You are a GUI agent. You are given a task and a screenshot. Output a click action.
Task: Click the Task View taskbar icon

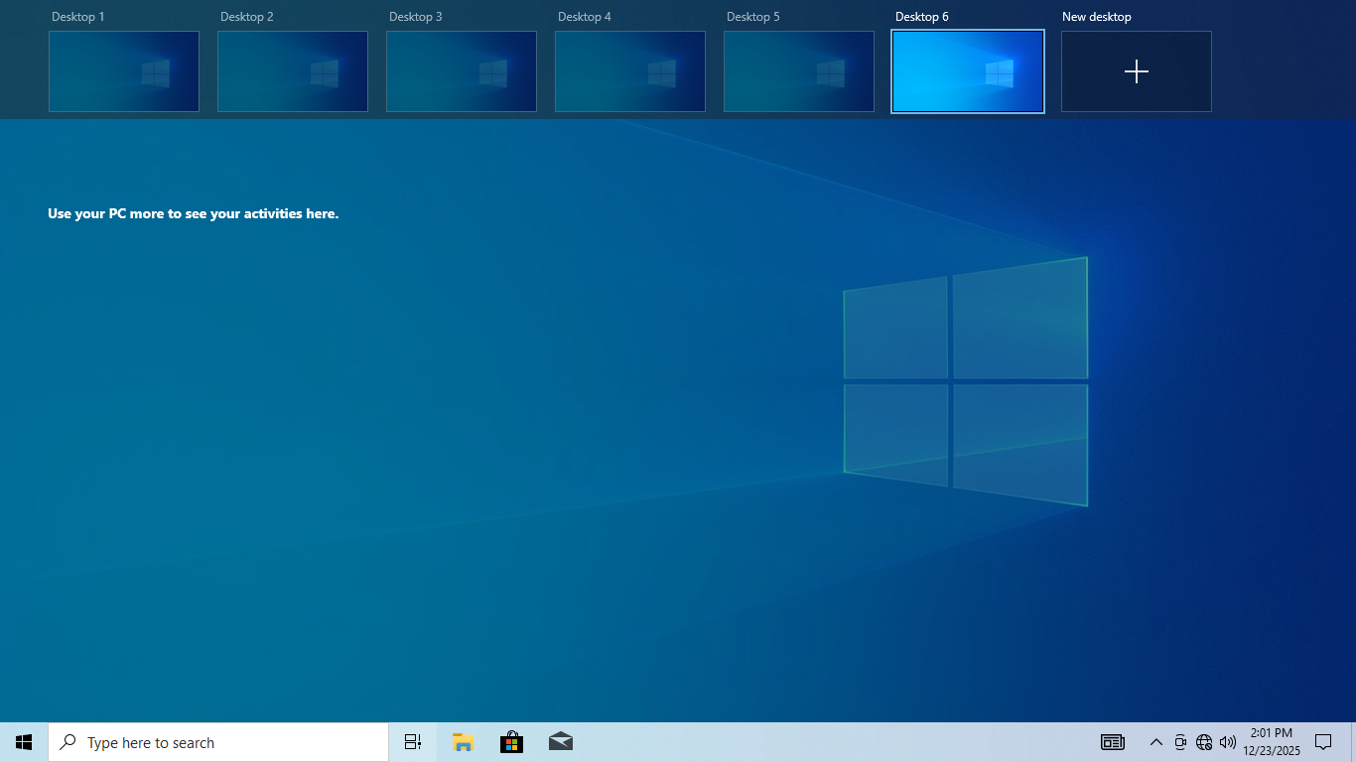click(x=413, y=742)
